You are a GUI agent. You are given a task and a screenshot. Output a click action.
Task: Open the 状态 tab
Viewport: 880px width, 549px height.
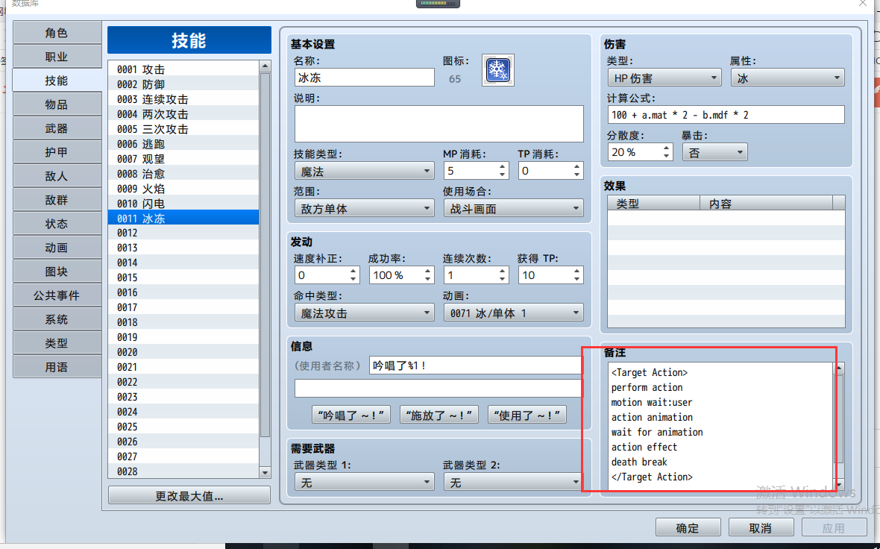(x=57, y=224)
